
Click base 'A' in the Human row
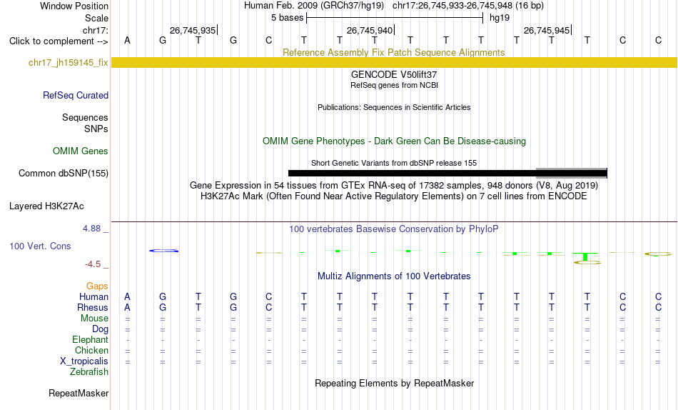tap(127, 297)
